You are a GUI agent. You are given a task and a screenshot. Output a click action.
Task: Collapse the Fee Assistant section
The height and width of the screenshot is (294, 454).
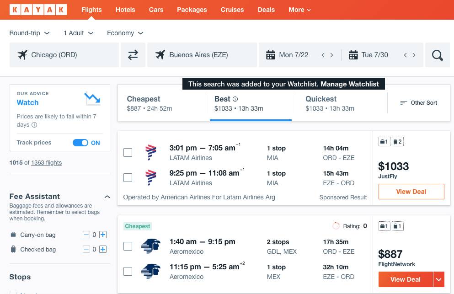point(107,197)
